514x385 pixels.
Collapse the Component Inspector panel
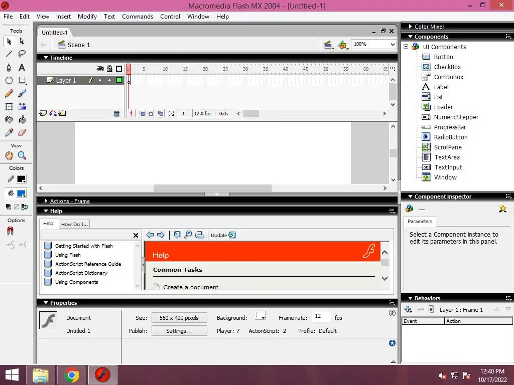(410, 197)
